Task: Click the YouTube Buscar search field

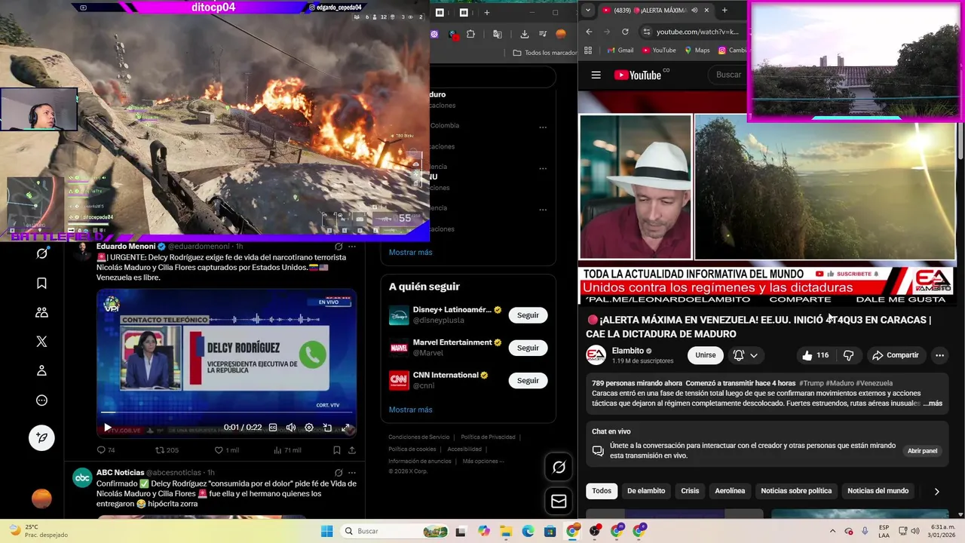Action: pyautogui.click(x=728, y=75)
